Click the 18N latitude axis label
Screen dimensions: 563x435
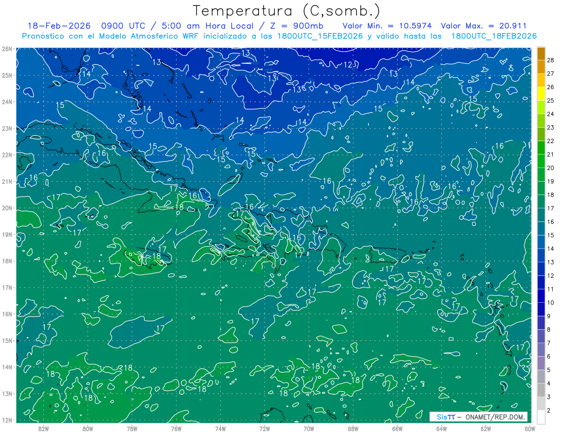(7, 261)
